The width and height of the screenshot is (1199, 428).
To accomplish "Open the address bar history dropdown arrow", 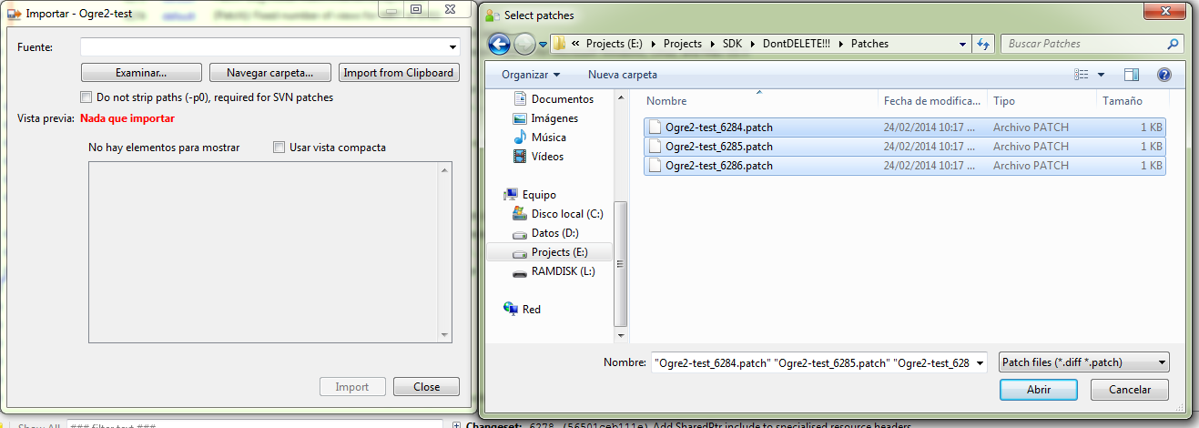I will pyautogui.click(x=963, y=44).
